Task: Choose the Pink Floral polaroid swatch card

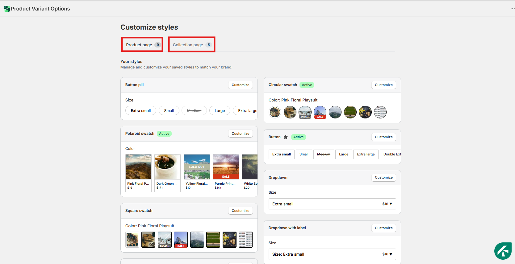Action: click(x=138, y=173)
